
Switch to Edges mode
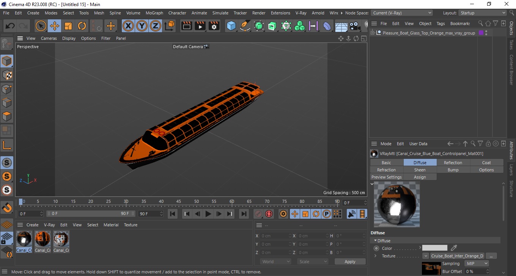click(7, 103)
